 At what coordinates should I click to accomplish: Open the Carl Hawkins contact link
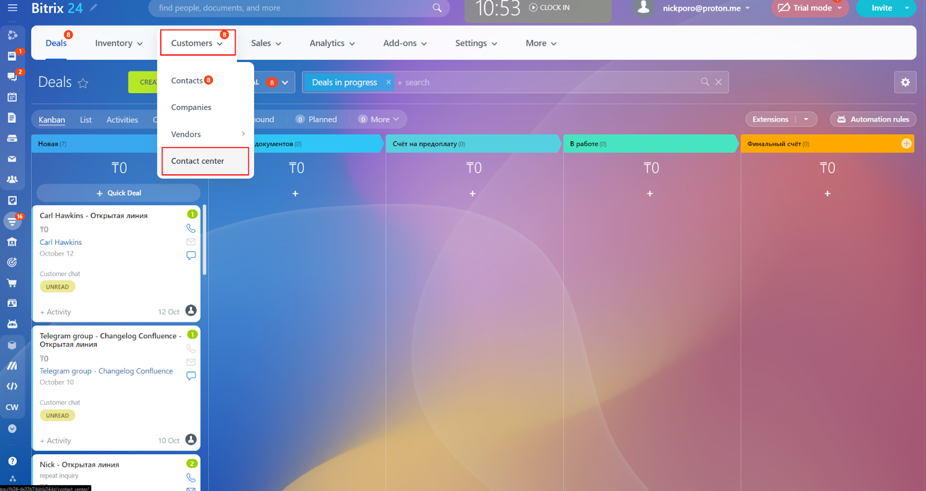(x=61, y=242)
